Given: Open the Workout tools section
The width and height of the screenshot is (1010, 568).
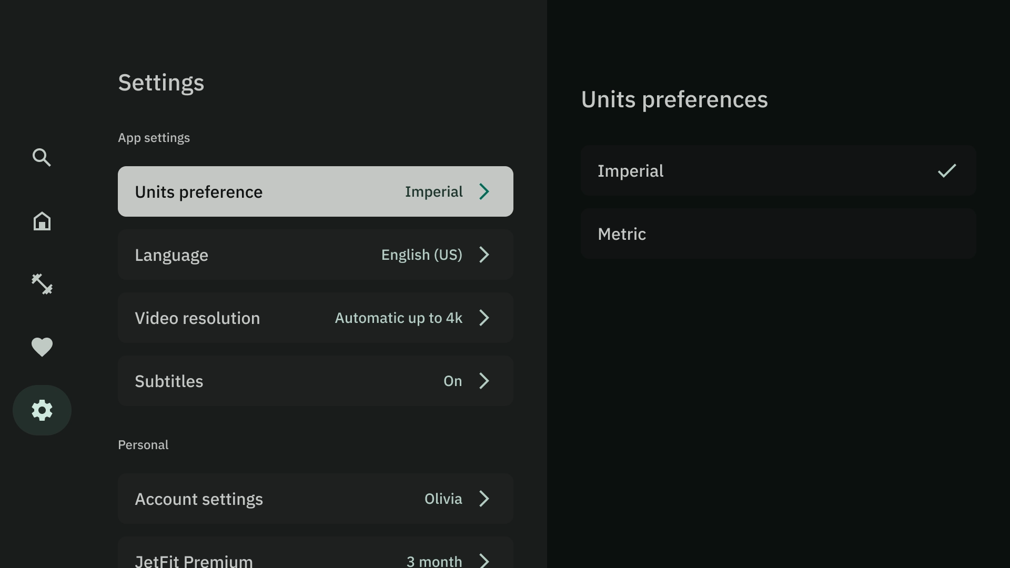Looking at the screenshot, I should (x=42, y=283).
